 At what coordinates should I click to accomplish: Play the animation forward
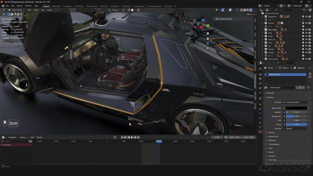tap(132, 137)
